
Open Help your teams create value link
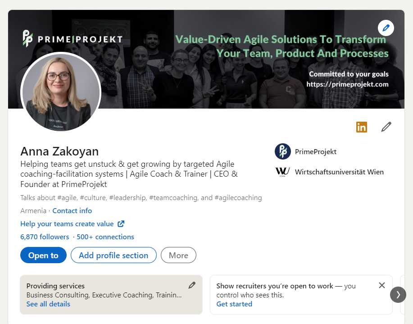tap(67, 224)
